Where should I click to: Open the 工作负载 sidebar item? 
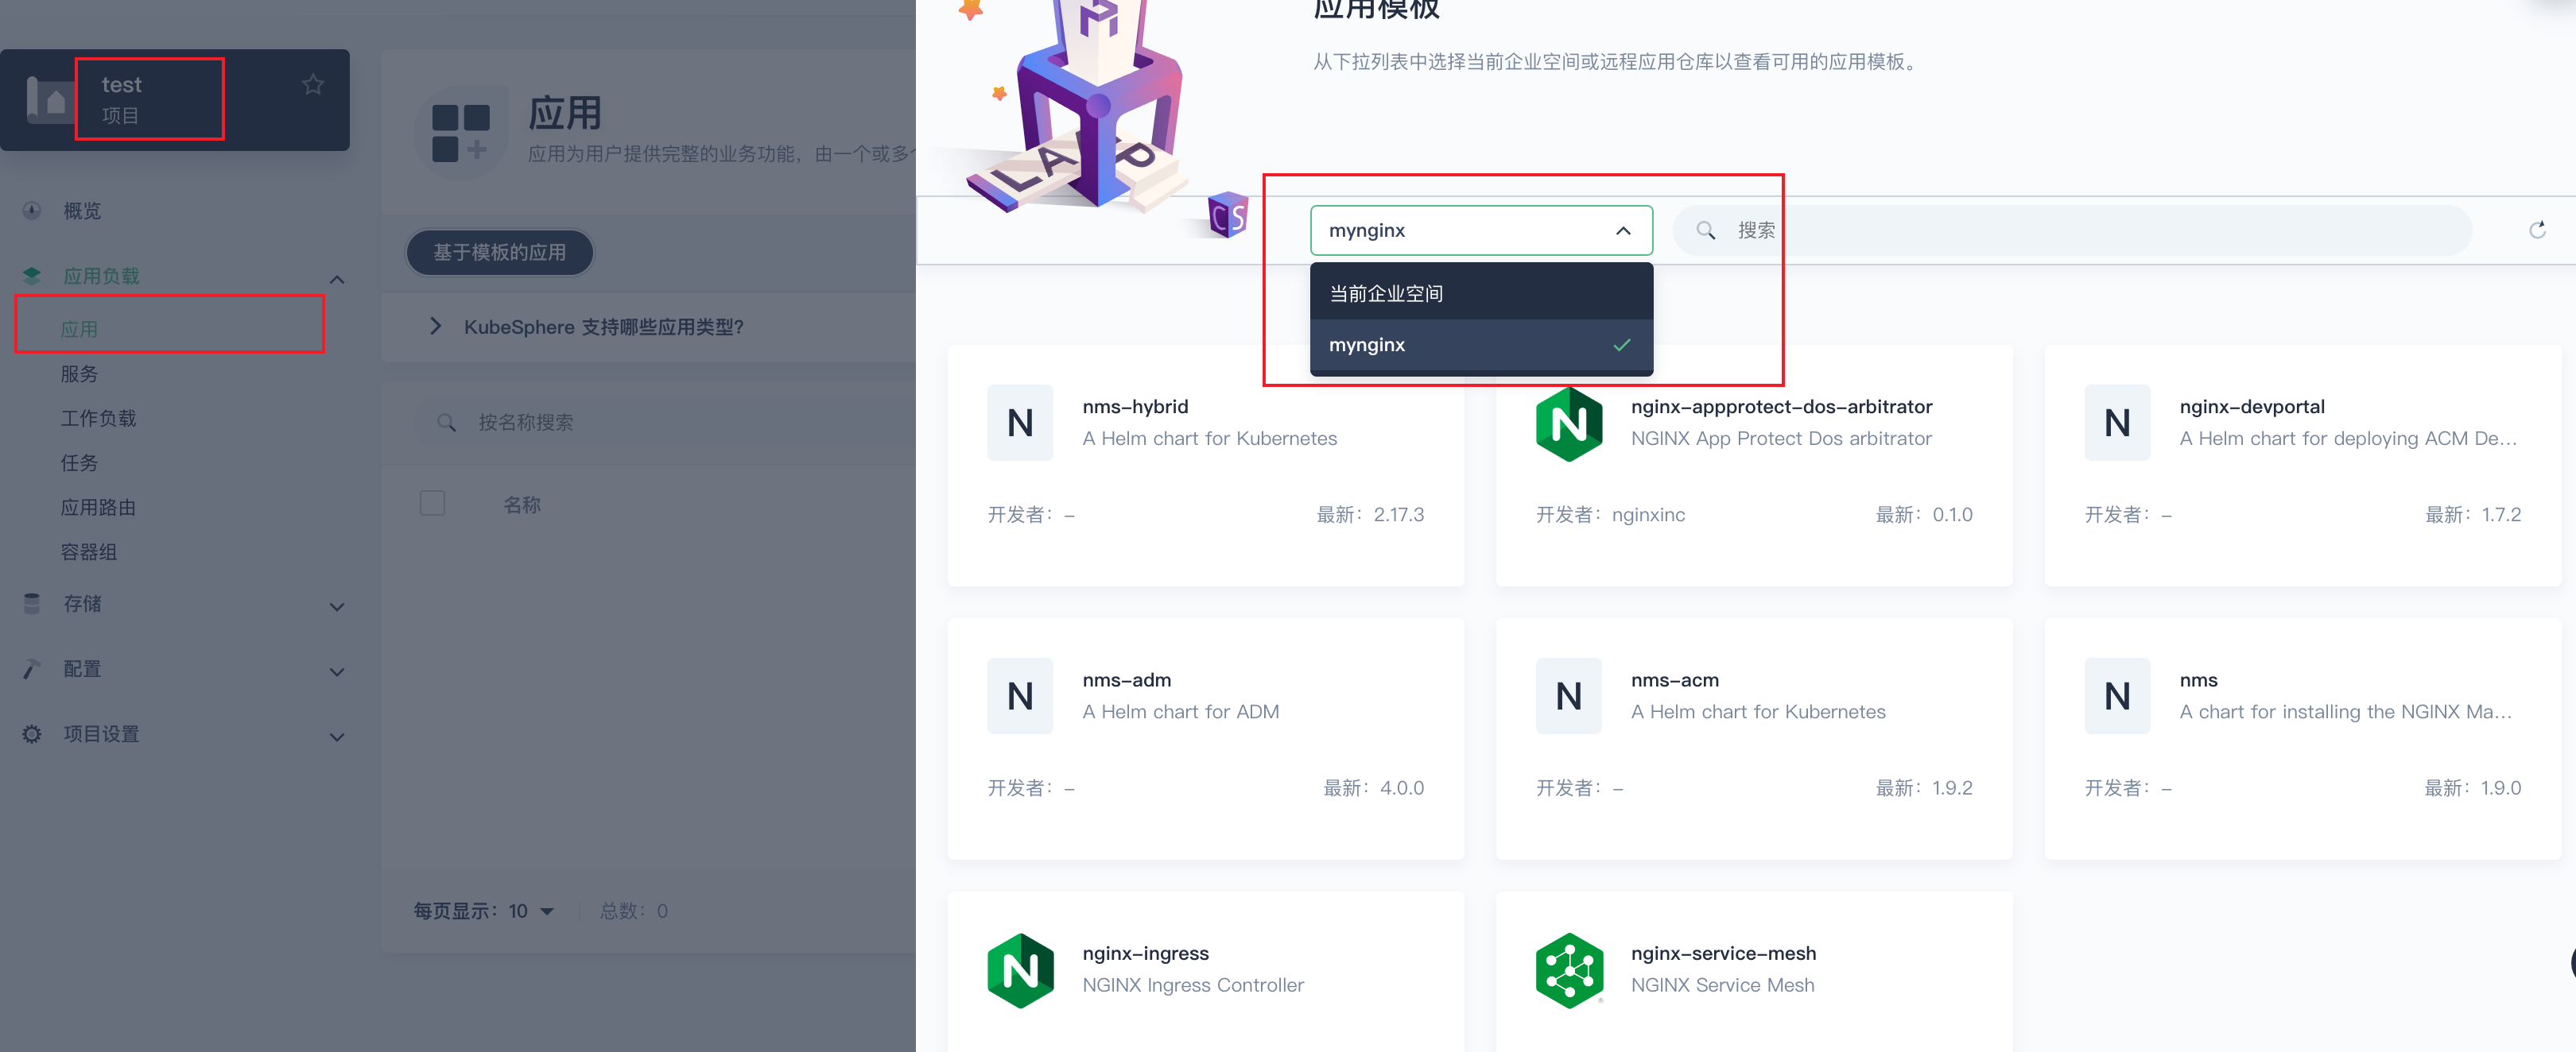tap(98, 418)
